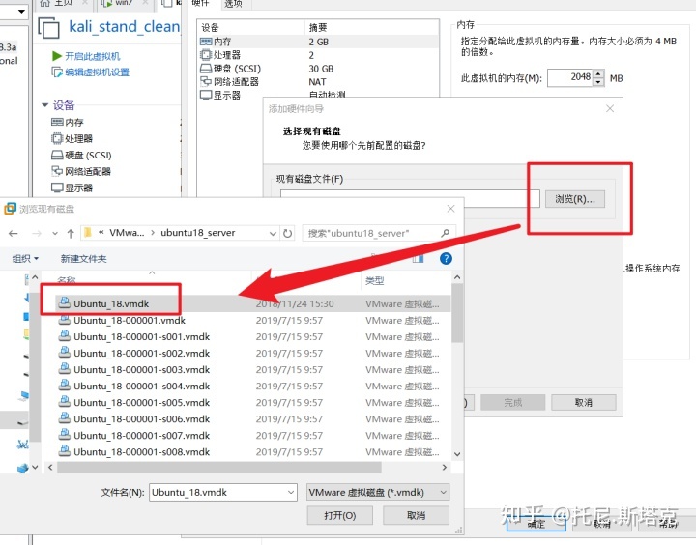This screenshot has height=545, width=696.
Task: Open the recent locations dropdown chevron
Action: click(54, 234)
